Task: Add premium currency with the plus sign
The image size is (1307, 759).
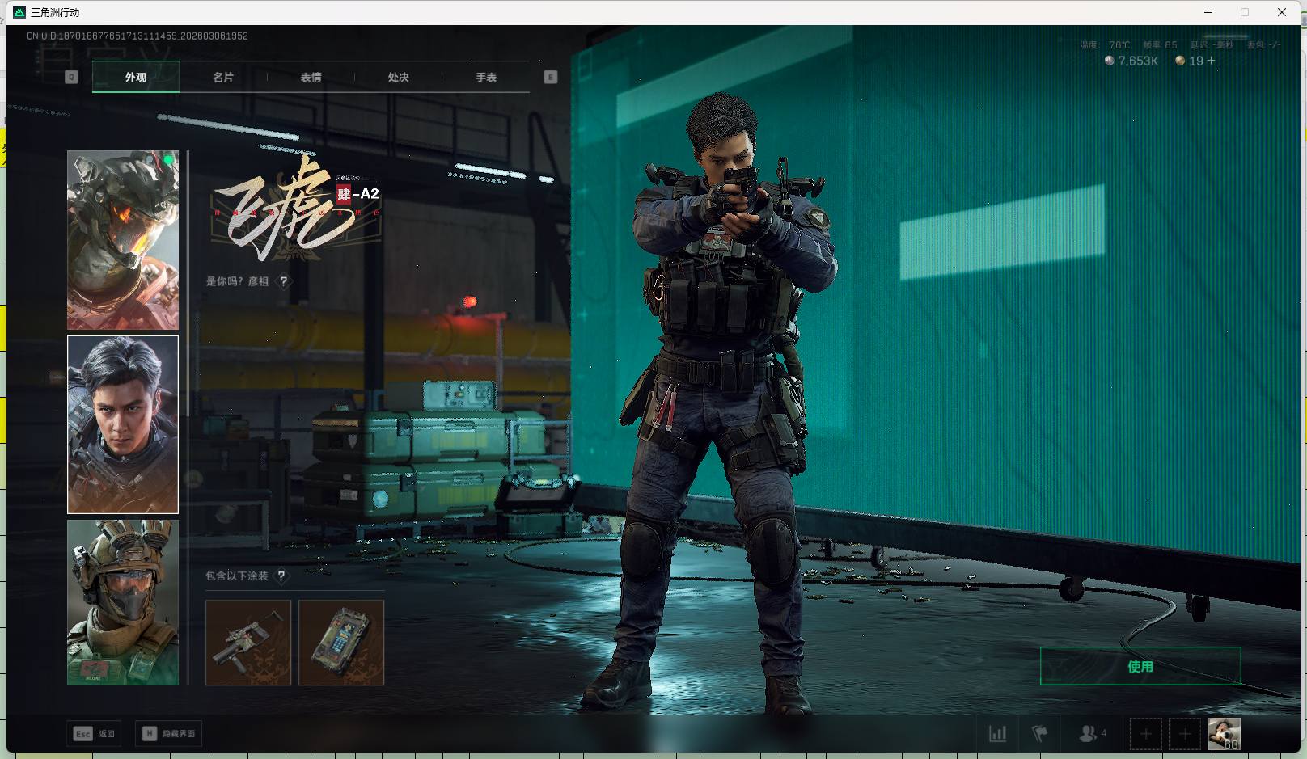Action: coord(1211,61)
